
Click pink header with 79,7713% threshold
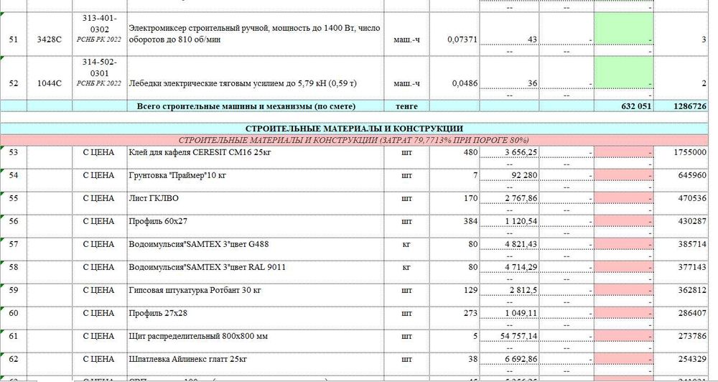click(354, 140)
